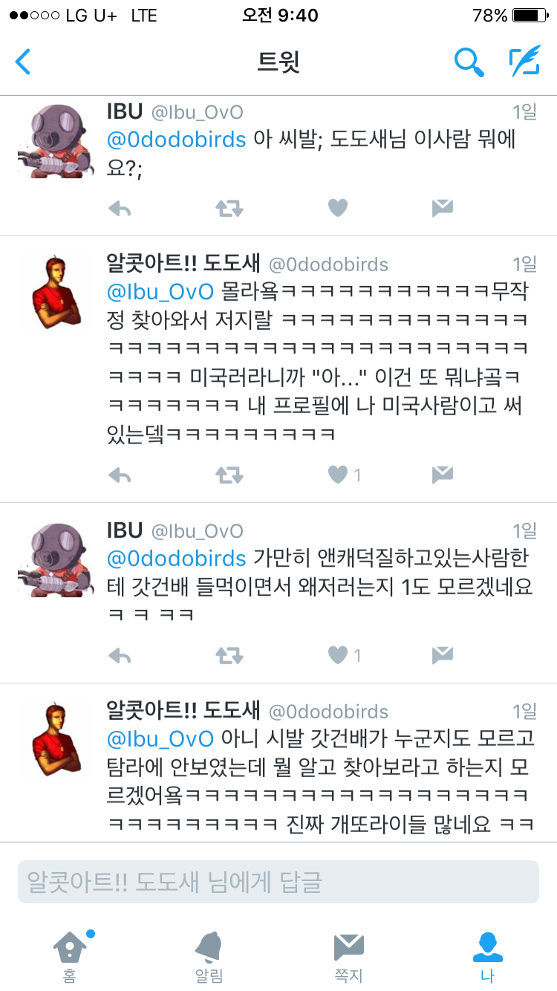Open the 쪽지 messages tab

pos(348,956)
